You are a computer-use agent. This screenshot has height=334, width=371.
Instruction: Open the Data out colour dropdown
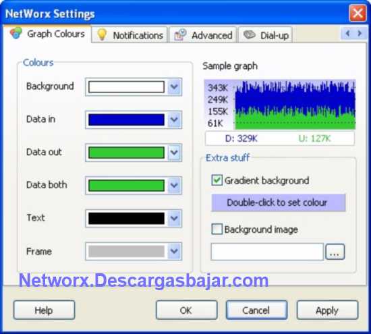pos(175,152)
